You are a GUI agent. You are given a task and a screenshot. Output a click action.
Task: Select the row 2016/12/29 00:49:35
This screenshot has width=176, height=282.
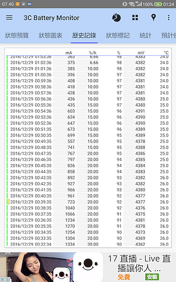[88, 141]
